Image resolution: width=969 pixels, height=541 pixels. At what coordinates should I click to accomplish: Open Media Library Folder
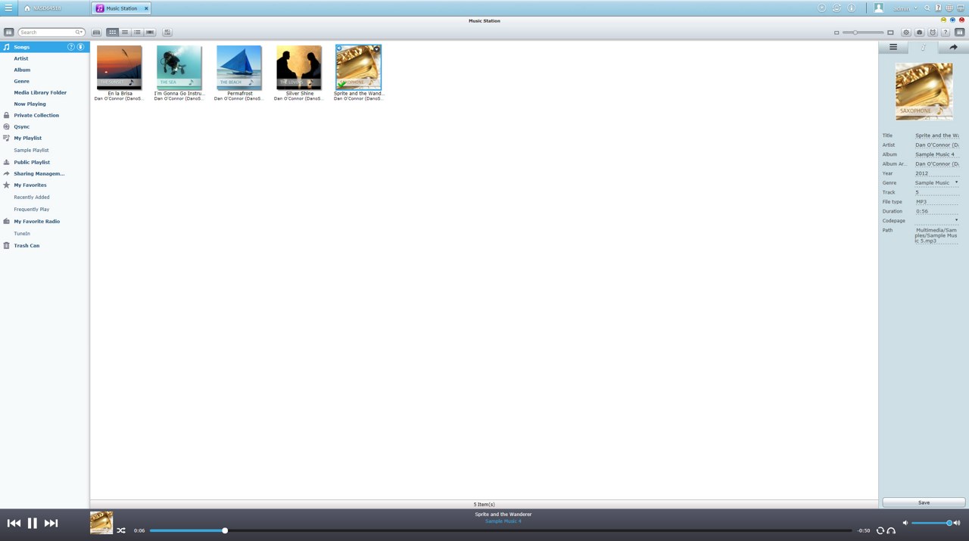coord(40,92)
